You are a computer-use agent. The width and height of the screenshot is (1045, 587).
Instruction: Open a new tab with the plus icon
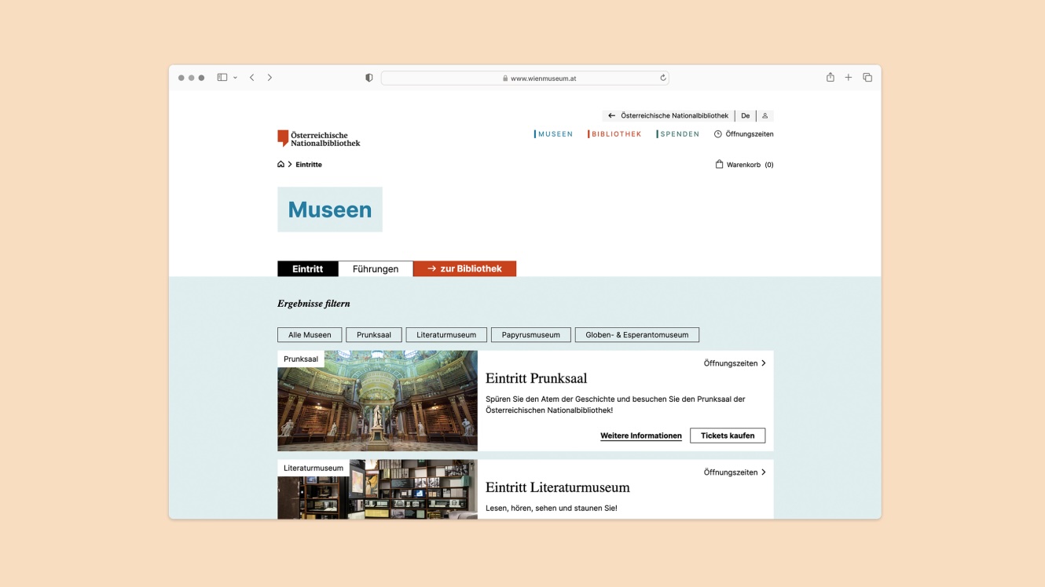coord(849,78)
